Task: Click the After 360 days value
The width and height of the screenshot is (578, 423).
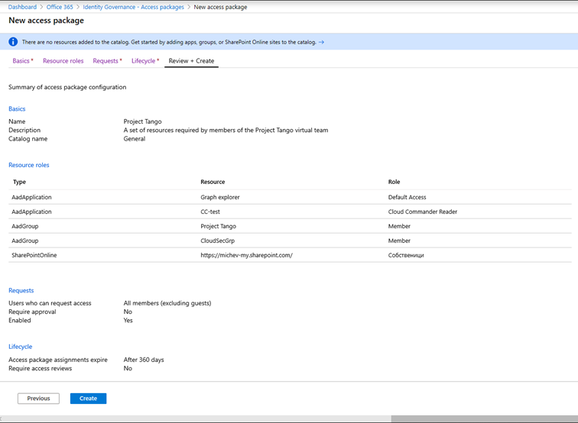Action: coord(144,360)
